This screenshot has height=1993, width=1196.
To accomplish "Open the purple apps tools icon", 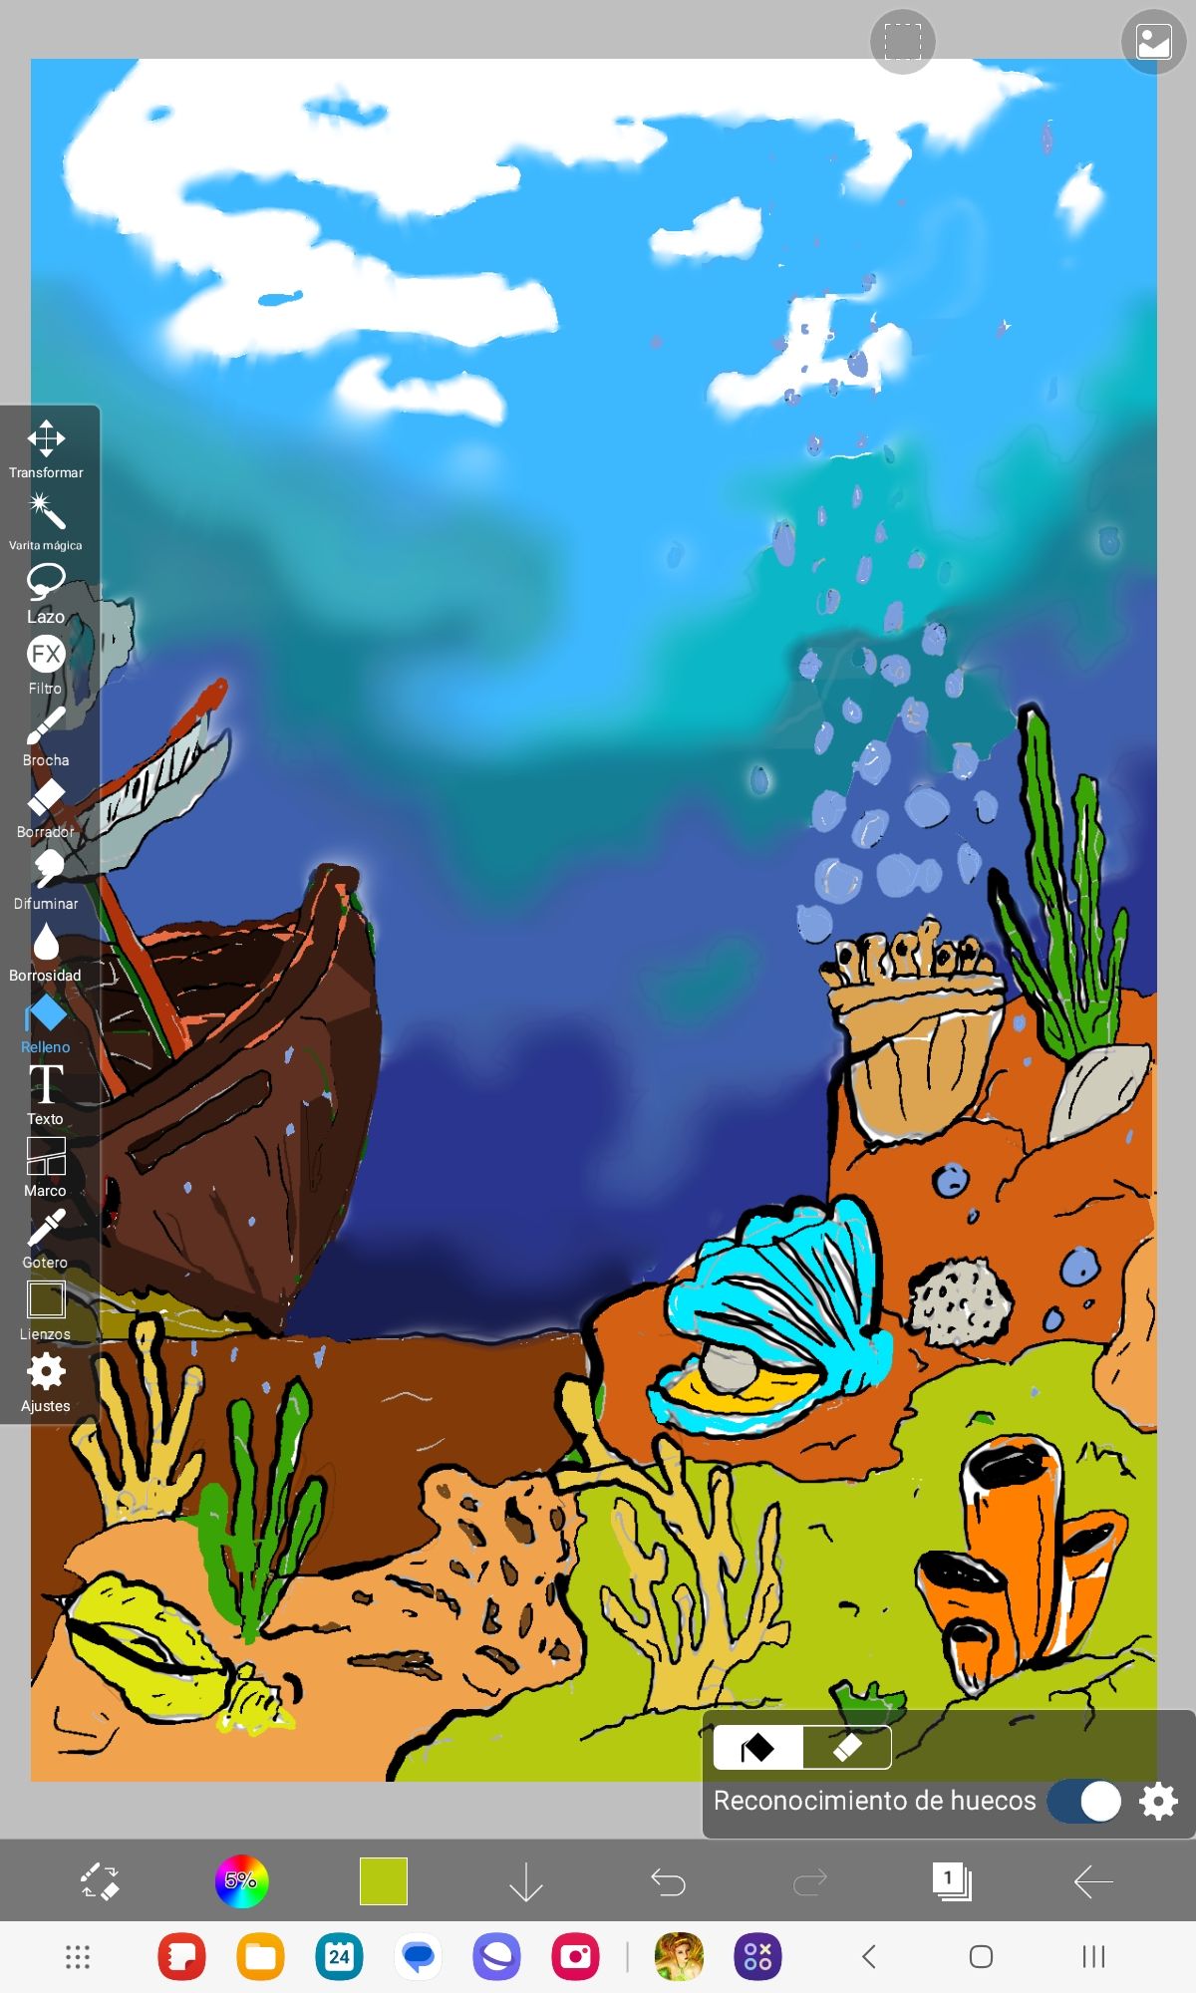I will click(757, 1956).
